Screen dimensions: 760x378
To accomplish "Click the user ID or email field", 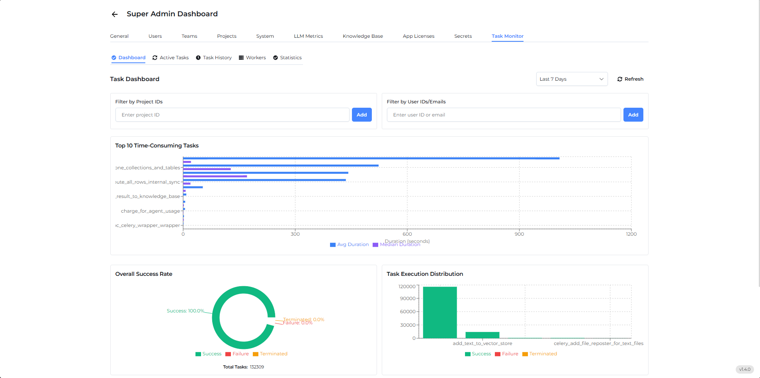I will click(504, 115).
